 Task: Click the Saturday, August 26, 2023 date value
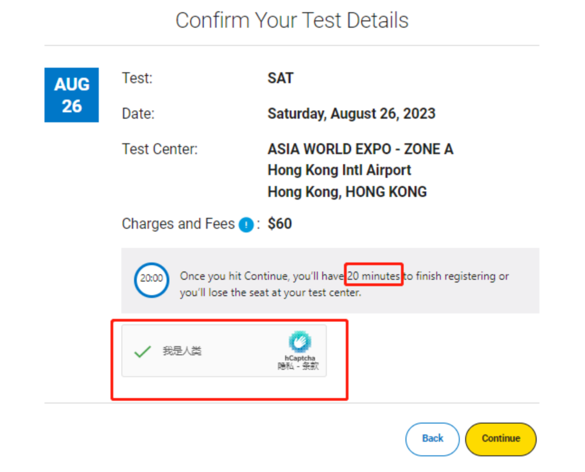coord(352,114)
